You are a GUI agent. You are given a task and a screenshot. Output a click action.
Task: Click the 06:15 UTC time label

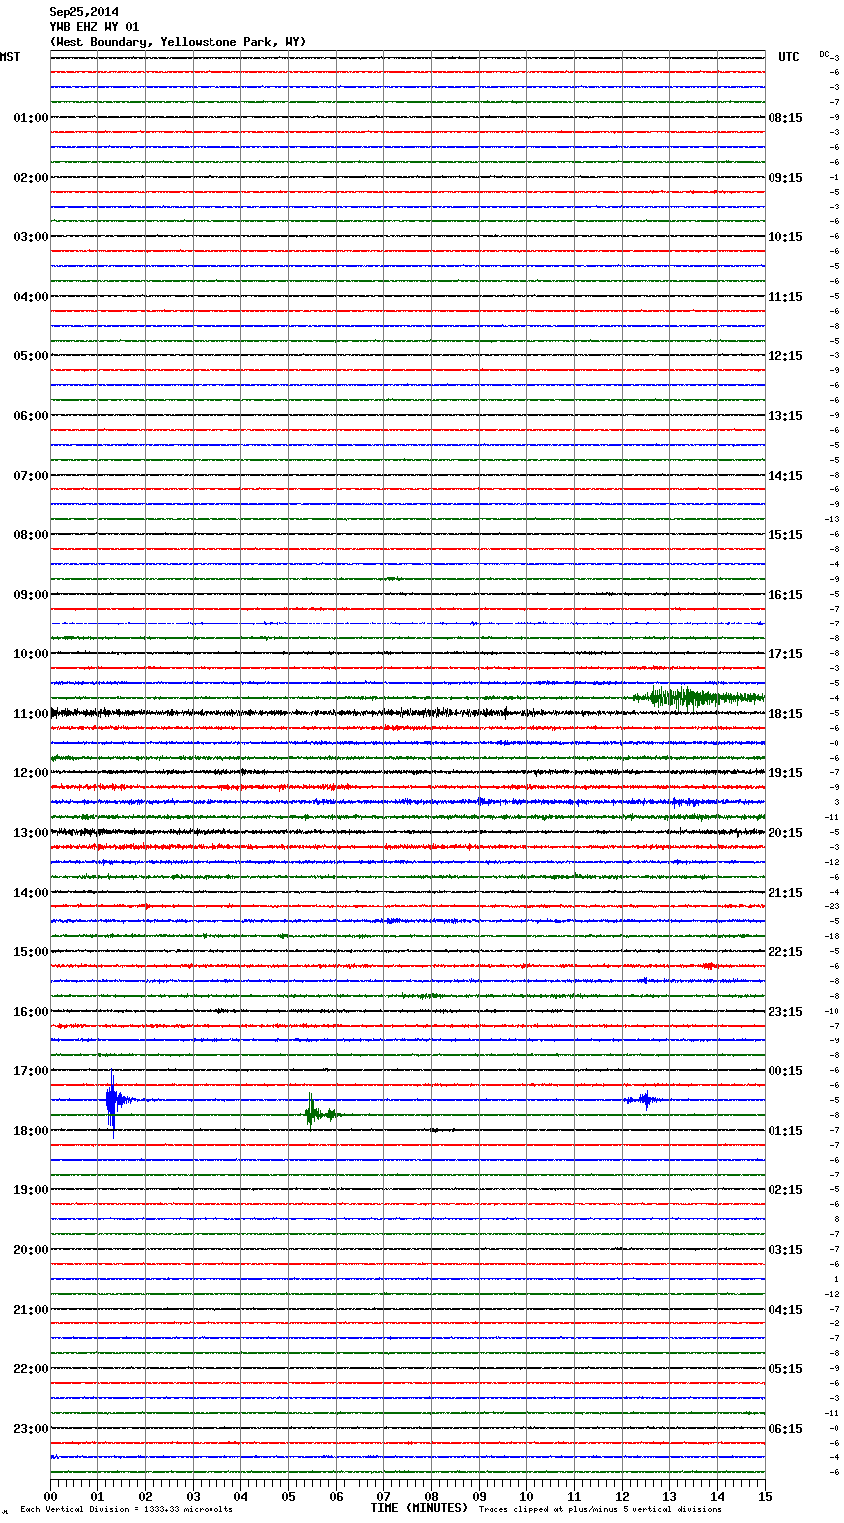[785, 1429]
